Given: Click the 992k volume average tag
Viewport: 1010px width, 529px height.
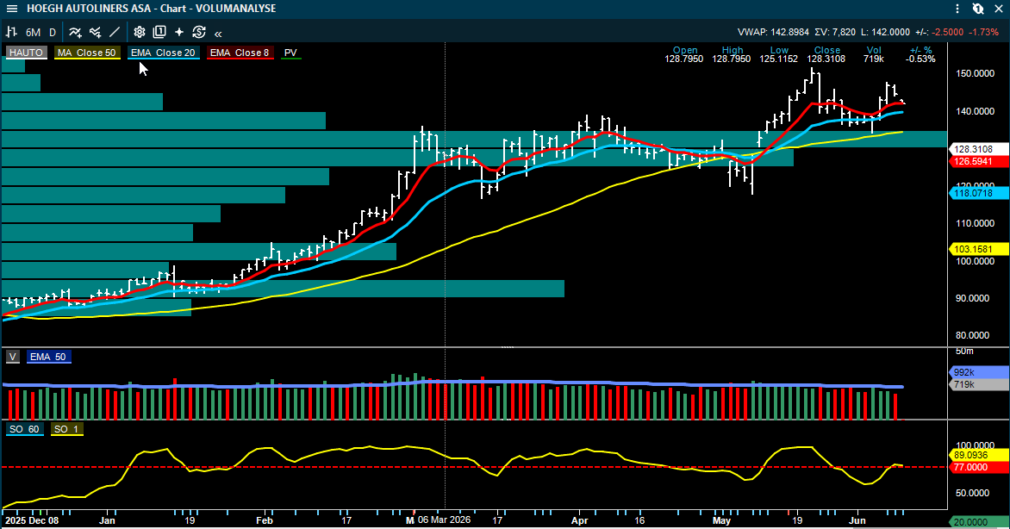Looking at the screenshot, I should (979, 372).
